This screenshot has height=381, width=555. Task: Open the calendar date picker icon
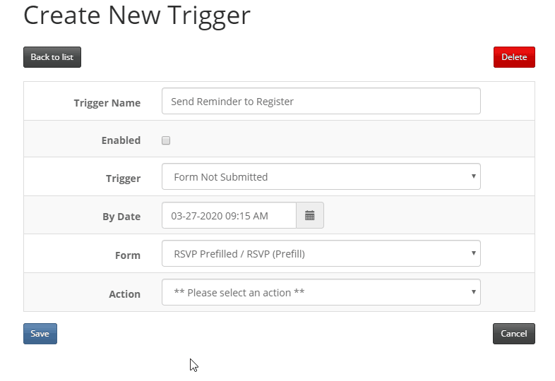pos(310,215)
